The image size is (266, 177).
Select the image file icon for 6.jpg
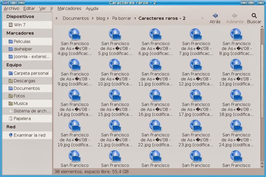(155, 34)
